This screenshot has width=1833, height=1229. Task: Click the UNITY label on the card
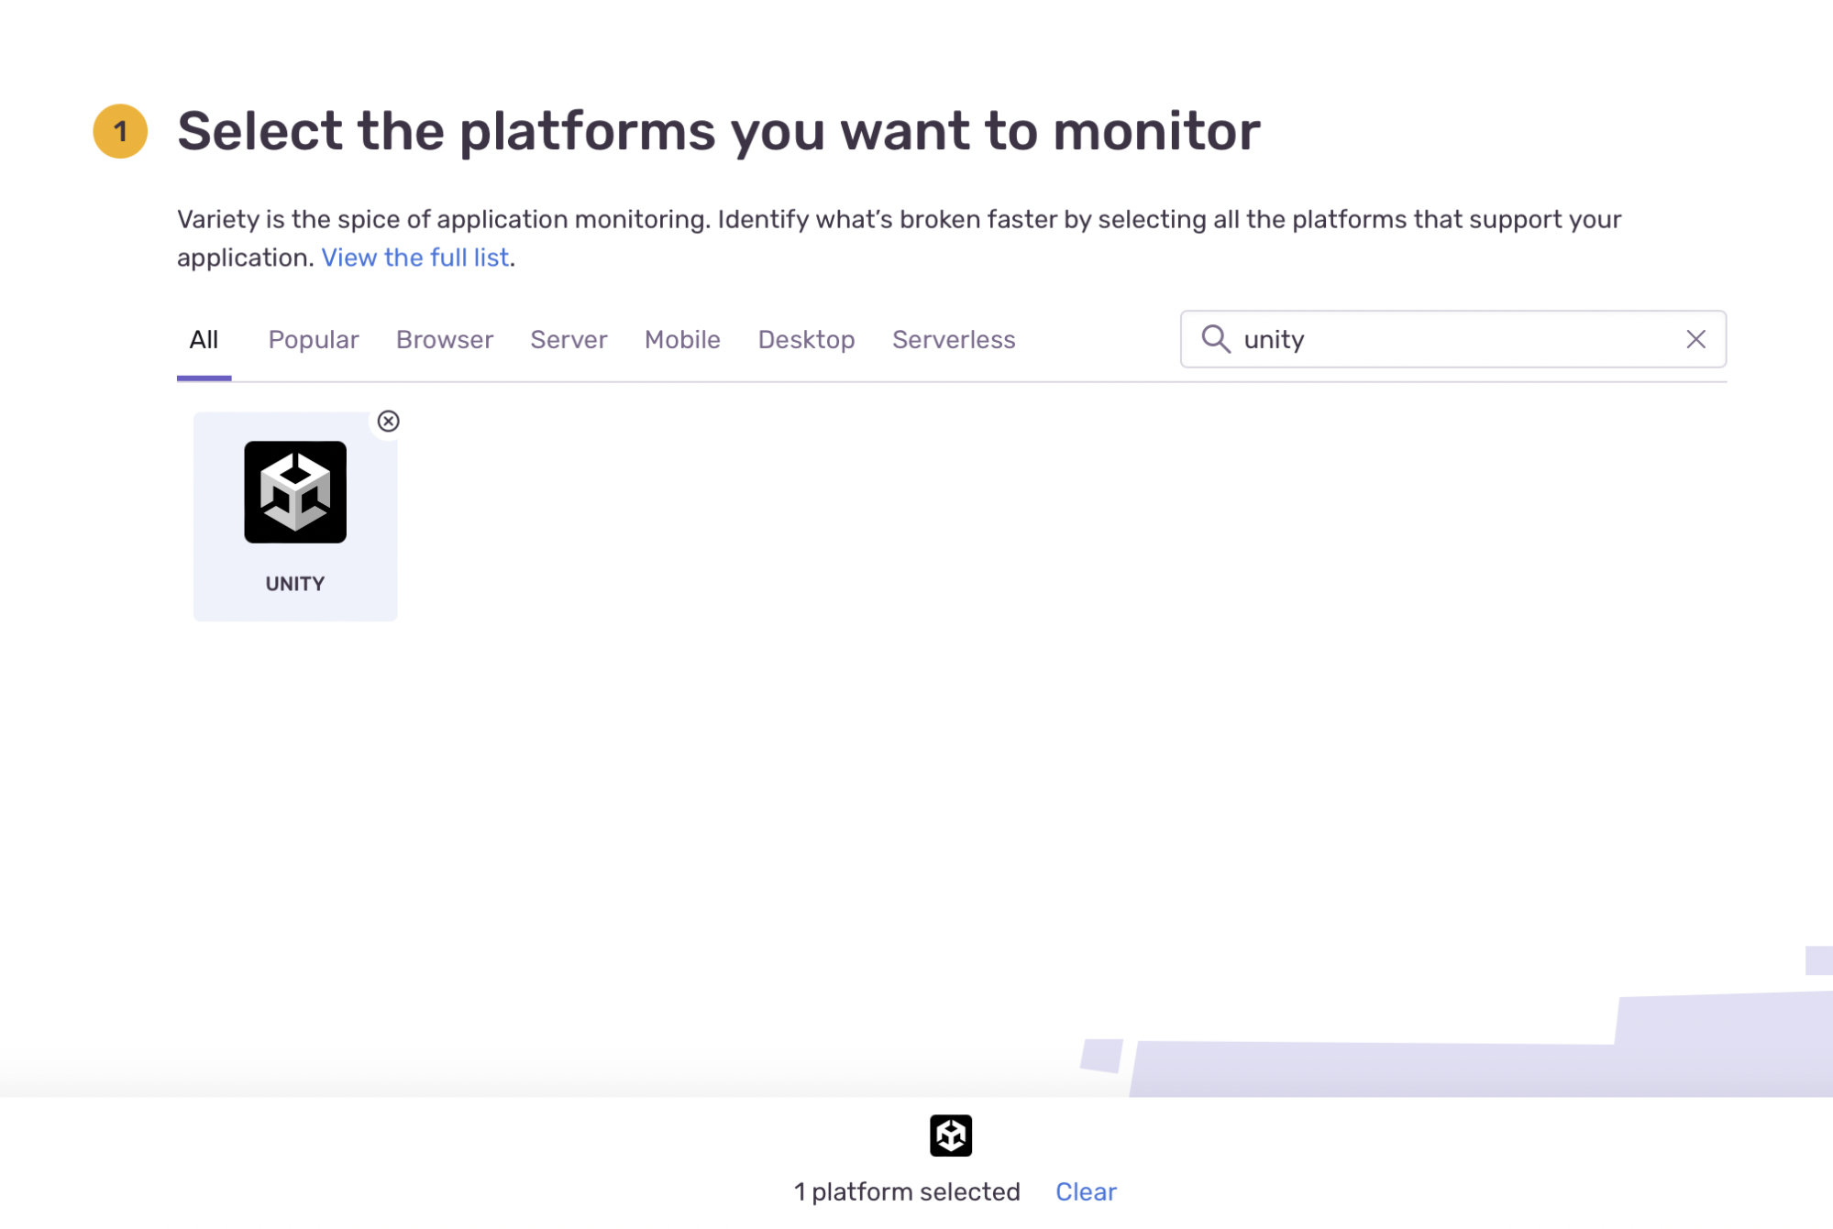point(294,584)
